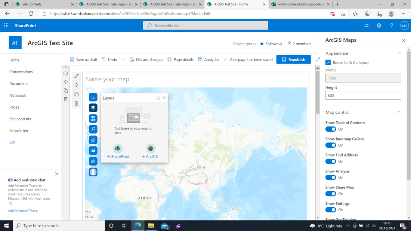Viewport: 411px width, 231px height.
Task: Click the Republish button
Action: point(293,59)
